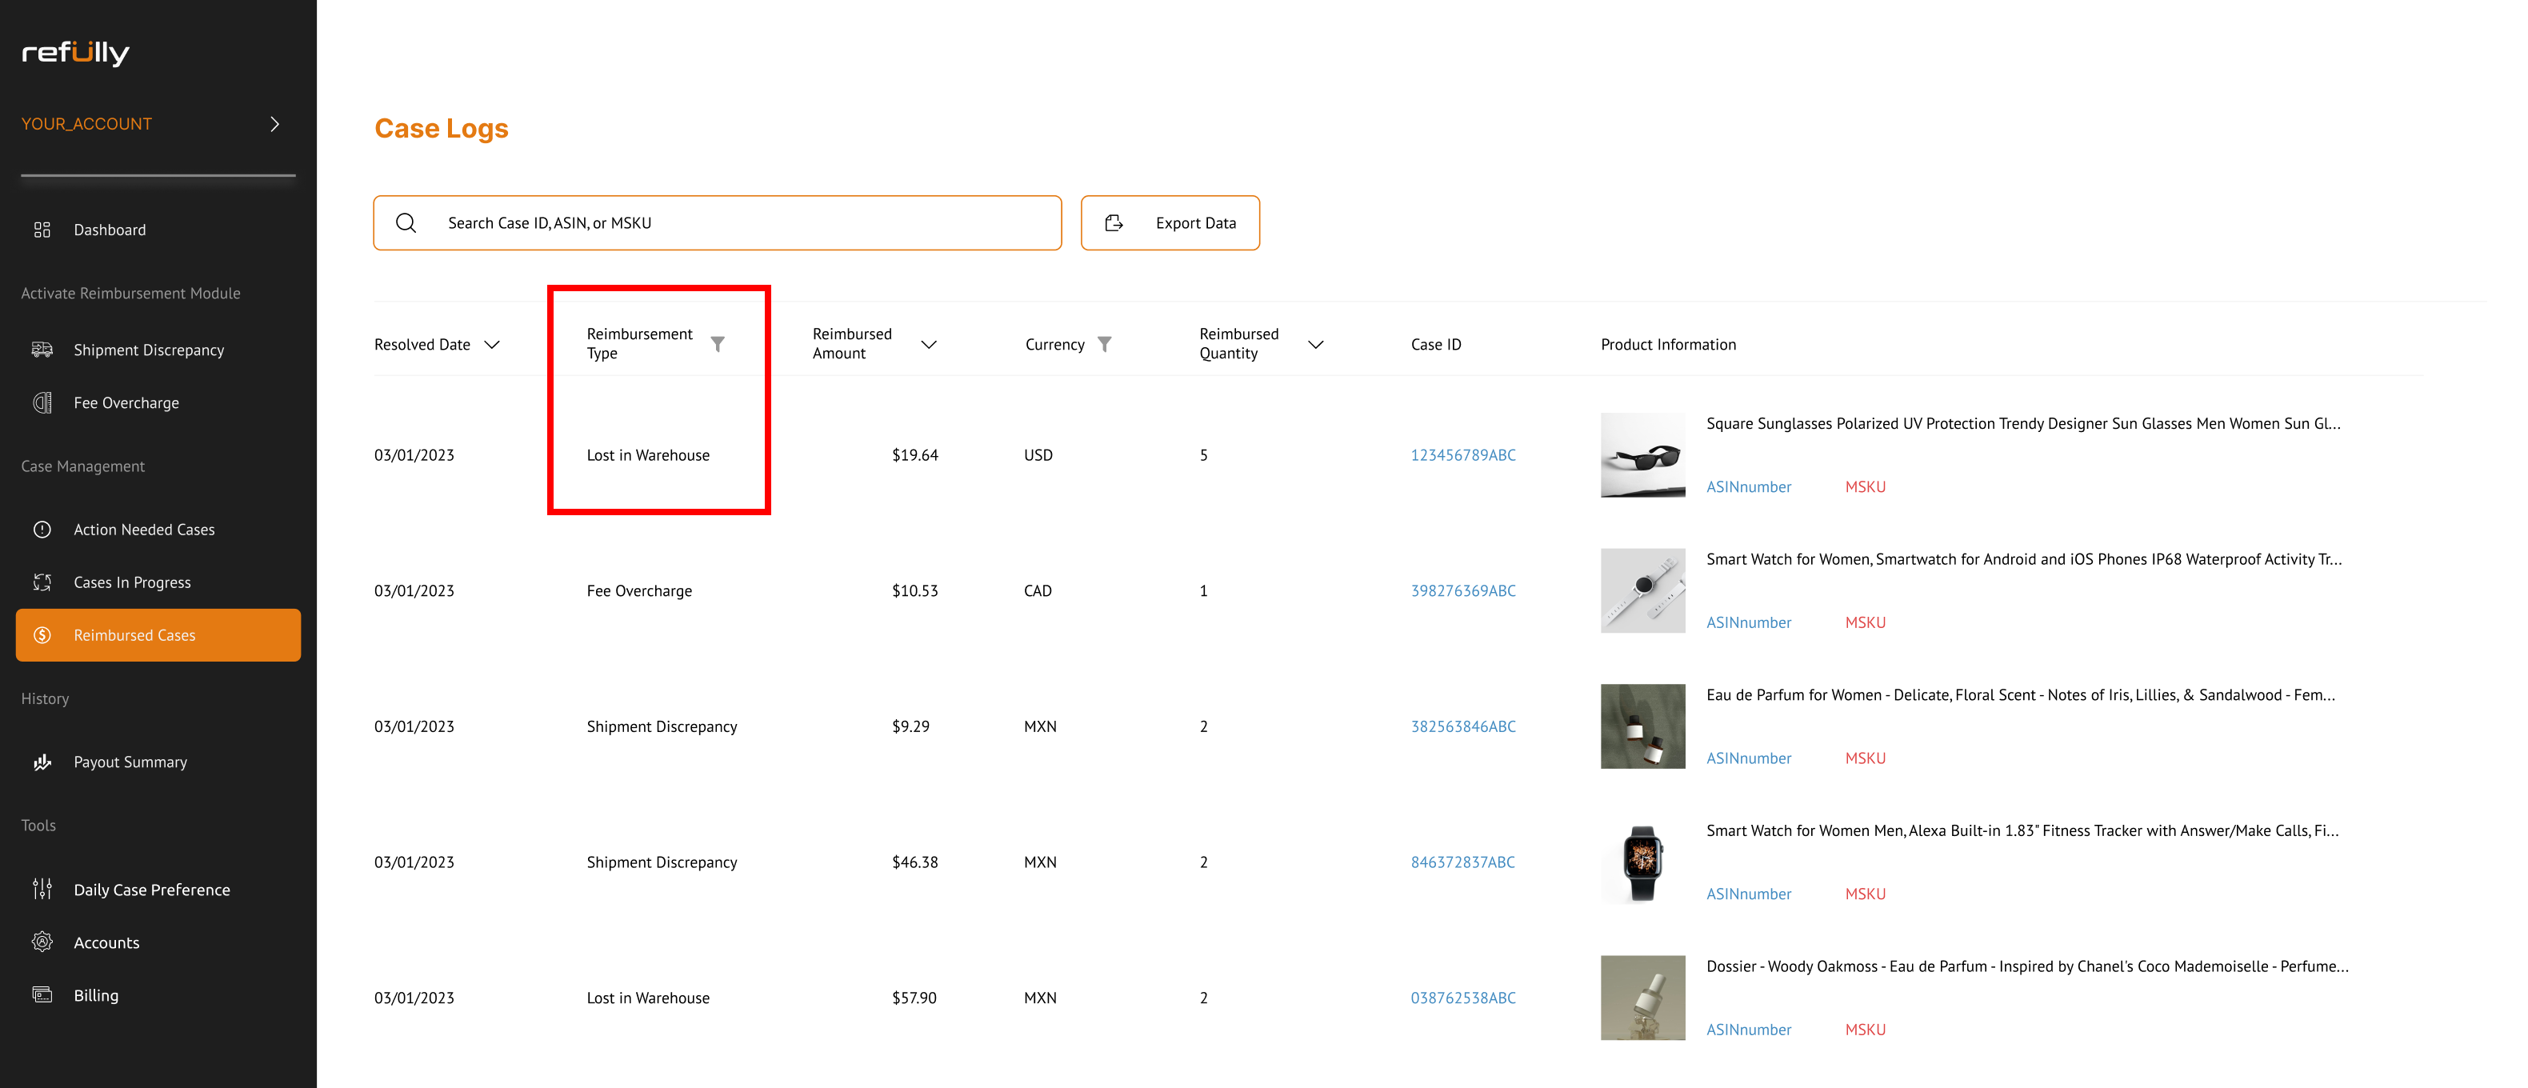
Task: Click the search magnifier icon
Action: (x=406, y=224)
